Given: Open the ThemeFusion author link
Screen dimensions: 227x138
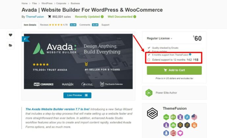Looking at the screenshot, I should point(35,17).
